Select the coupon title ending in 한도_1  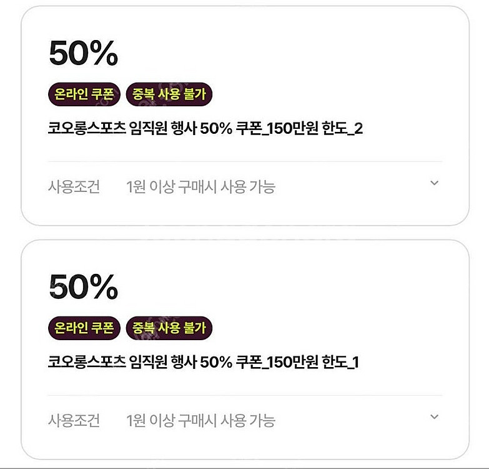coord(204,362)
